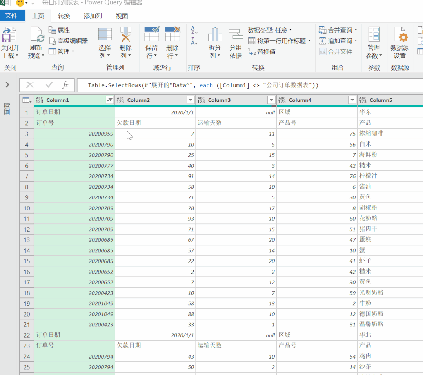Click the Column5 data type icon
The height and width of the screenshot is (375, 423).
(x=363, y=100)
